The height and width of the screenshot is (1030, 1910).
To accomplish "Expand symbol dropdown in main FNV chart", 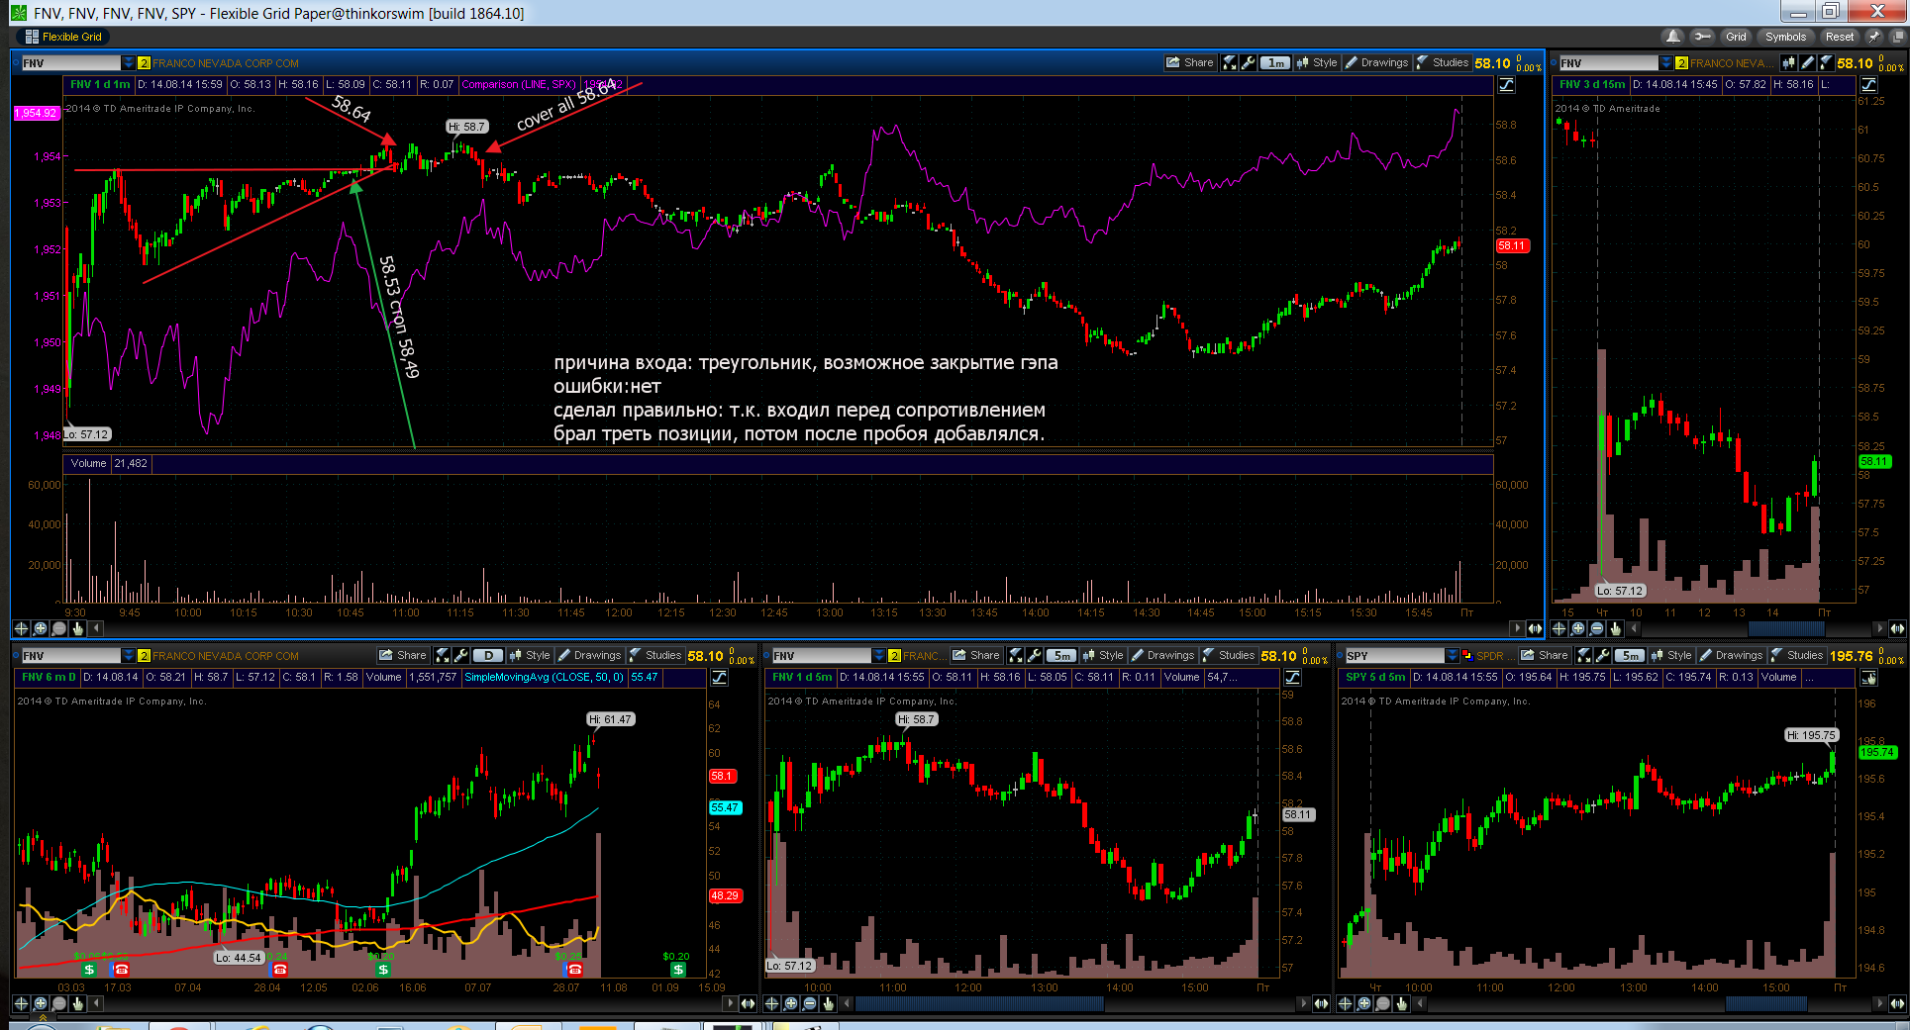I will click(x=128, y=62).
